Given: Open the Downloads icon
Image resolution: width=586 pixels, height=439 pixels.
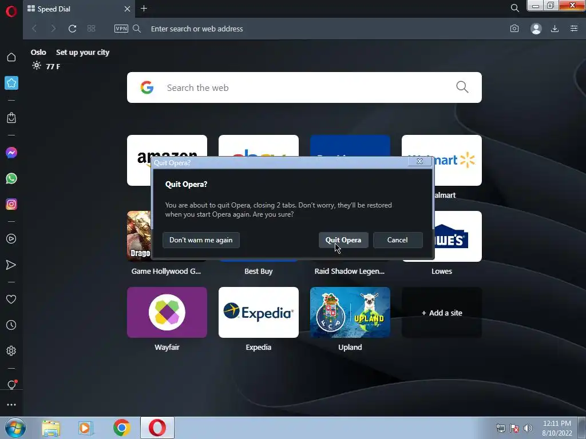Looking at the screenshot, I should (x=555, y=29).
